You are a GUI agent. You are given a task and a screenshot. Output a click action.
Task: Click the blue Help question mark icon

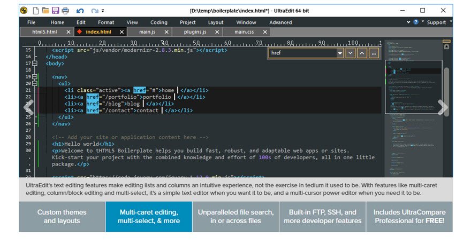[x=415, y=22]
